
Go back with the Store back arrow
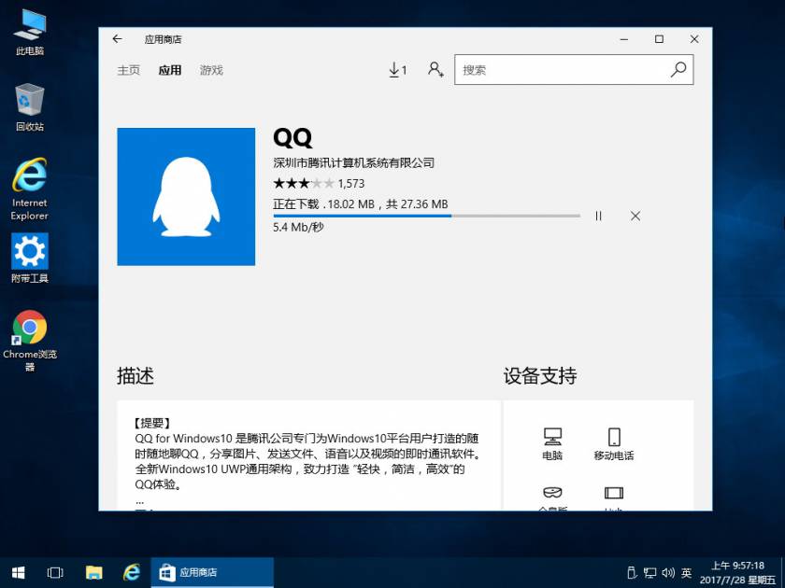coord(117,39)
